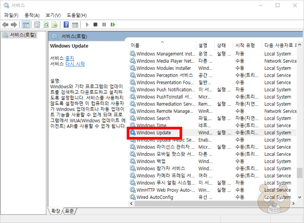This screenshot has height=223, width=304.
Task: Switch to the 표준 tab
Action: (x=69, y=211)
